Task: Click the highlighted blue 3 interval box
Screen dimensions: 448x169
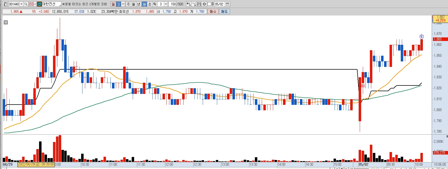Action: click(119, 4)
